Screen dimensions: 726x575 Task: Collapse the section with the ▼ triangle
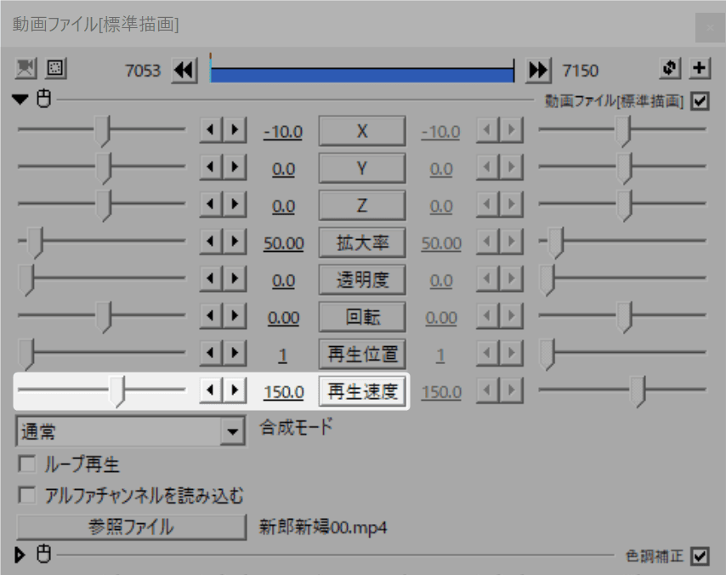tap(18, 100)
